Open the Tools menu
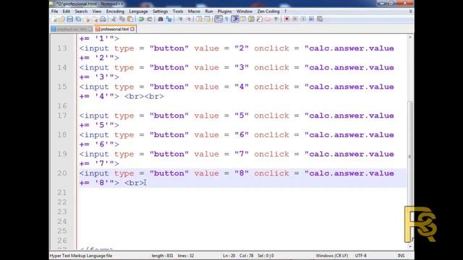The height and width of the screenshot is (260, 463). click(178, 12)
